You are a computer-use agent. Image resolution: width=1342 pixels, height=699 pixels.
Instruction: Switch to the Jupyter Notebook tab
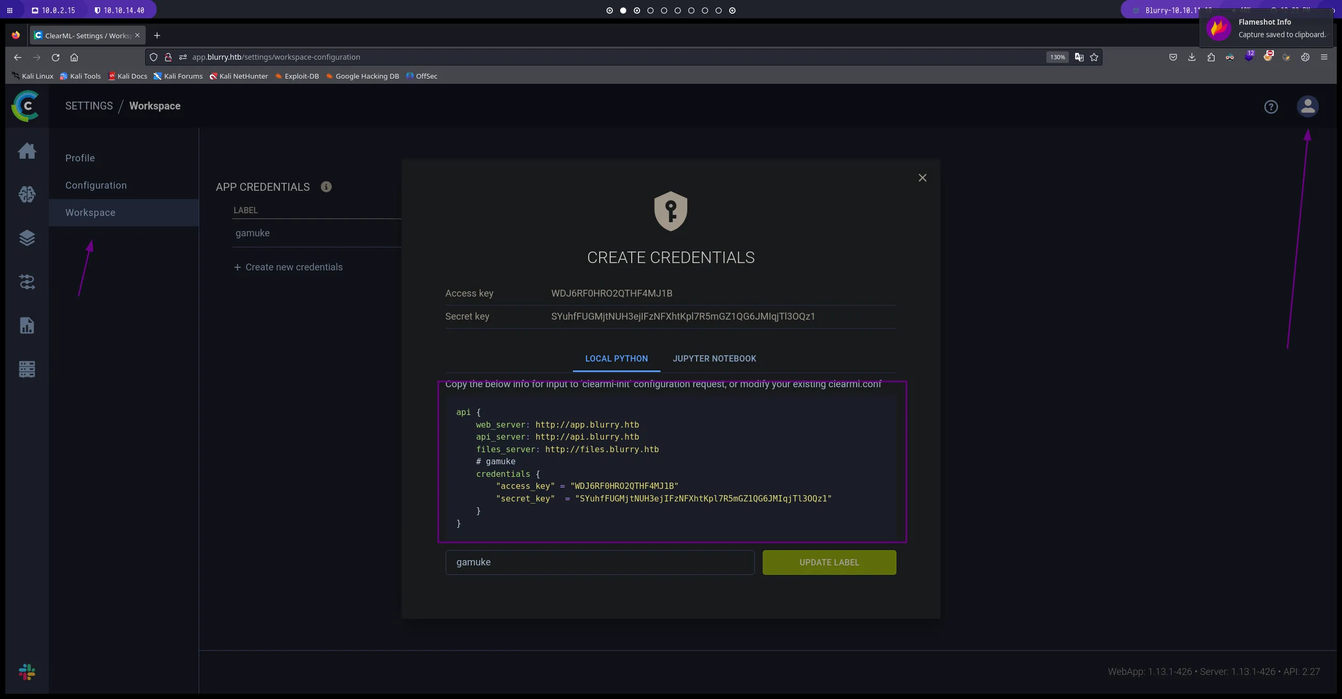click(715, 358)
